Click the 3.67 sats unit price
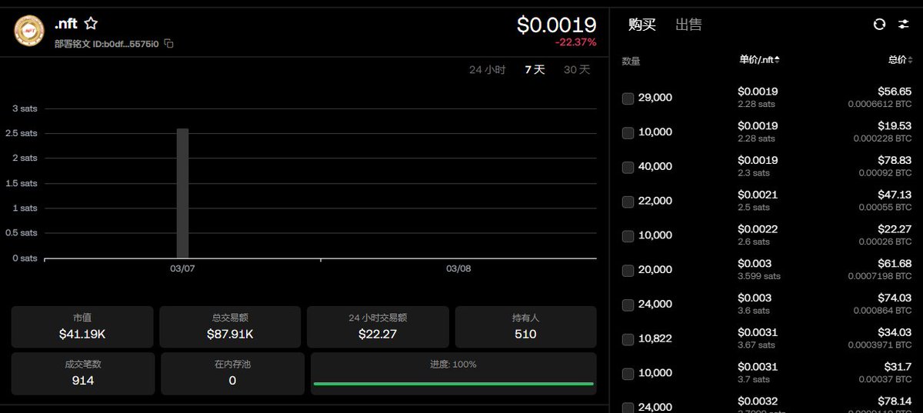The image size is (923, 413). (x=757, y=345)
